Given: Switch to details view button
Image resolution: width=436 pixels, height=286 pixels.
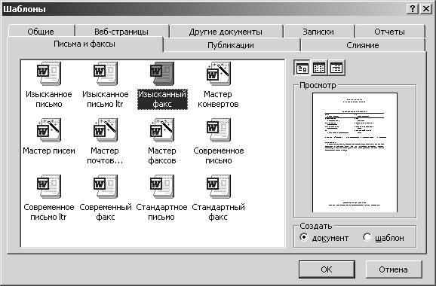Looking at the screenshot, I should tap(336, 68).
